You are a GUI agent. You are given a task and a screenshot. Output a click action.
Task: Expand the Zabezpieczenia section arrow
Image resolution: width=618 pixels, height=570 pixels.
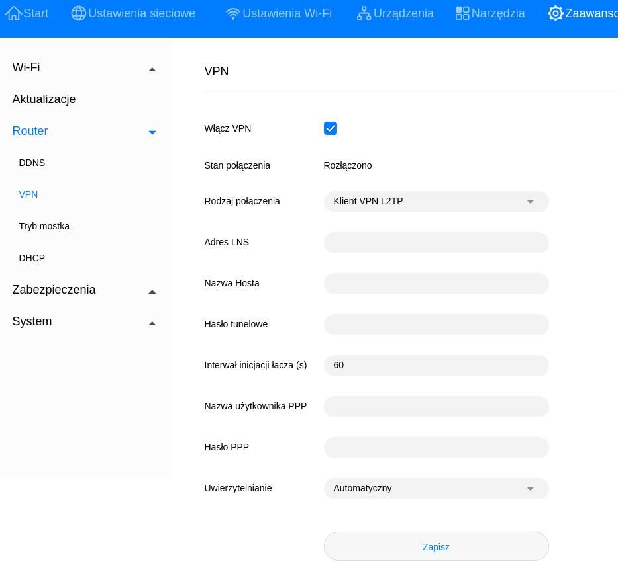[x=152, y=292]
